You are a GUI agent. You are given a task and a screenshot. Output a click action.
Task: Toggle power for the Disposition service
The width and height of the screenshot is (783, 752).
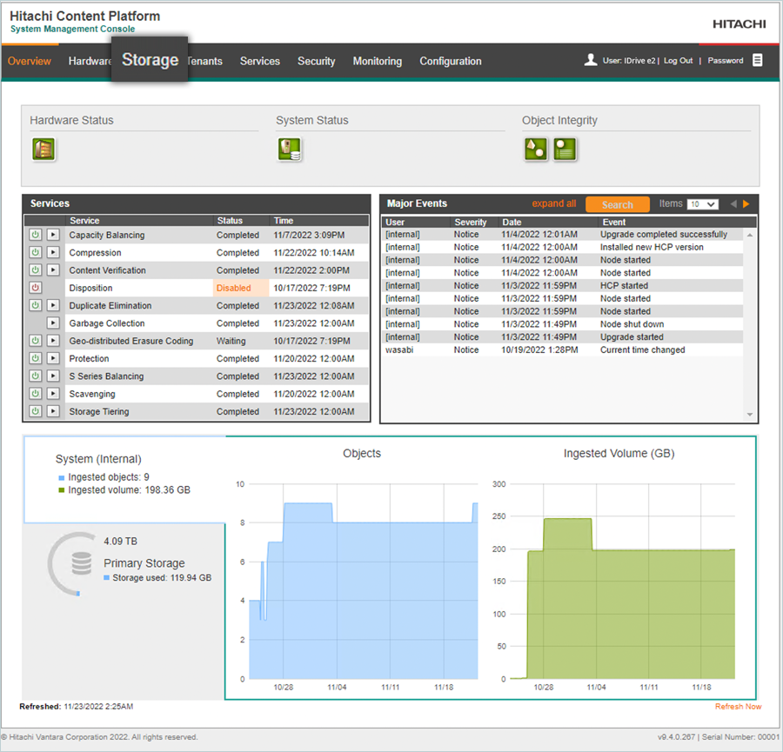36,288
